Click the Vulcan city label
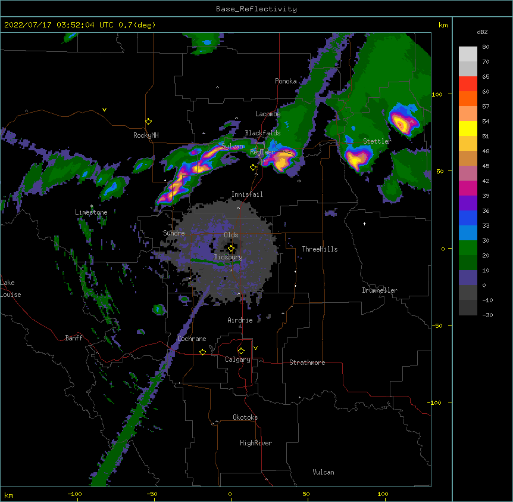513x502 pixels. tap(323, 472)
